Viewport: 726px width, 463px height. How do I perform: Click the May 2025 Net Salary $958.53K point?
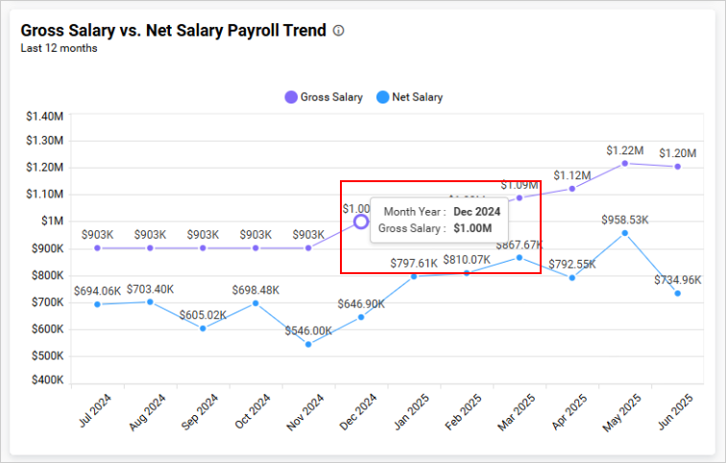pyautogui.click(x=625, y=233)
